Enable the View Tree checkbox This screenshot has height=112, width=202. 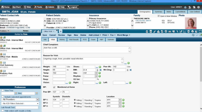click(3, 90)
